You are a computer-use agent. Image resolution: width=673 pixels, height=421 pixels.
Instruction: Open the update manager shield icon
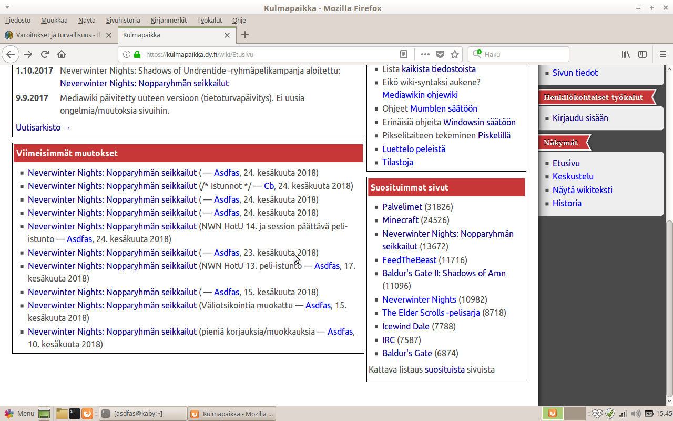610,414
